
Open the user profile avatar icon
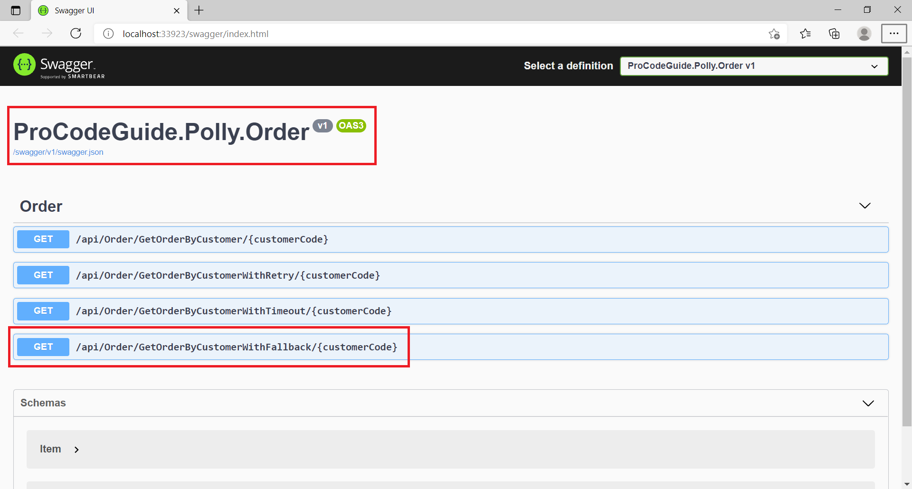864,34
